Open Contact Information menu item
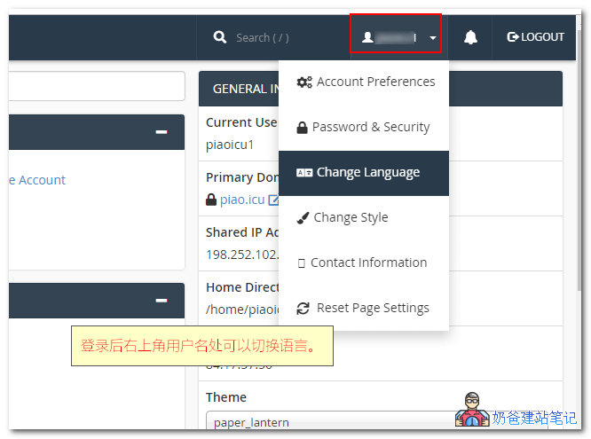591x439 pixels. tap(364, 263)
